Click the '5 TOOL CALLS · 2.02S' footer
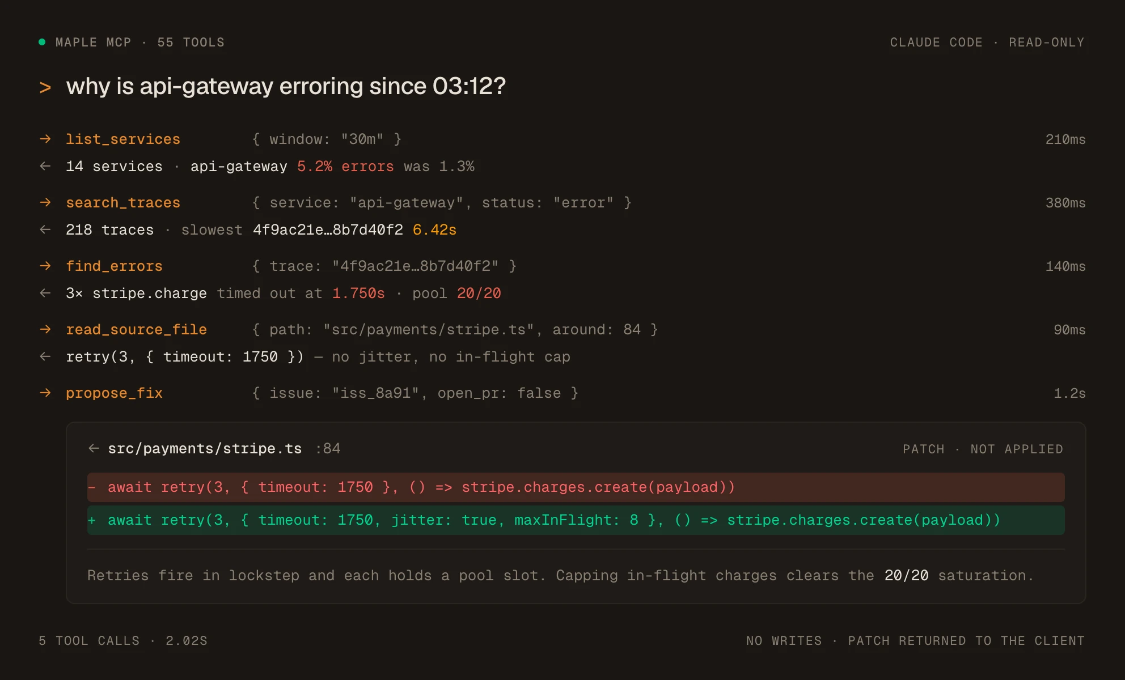The image size is (1125, 680). click(x=123, y=641)
